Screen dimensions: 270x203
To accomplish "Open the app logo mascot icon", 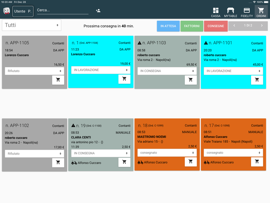I will click(6, 11).
